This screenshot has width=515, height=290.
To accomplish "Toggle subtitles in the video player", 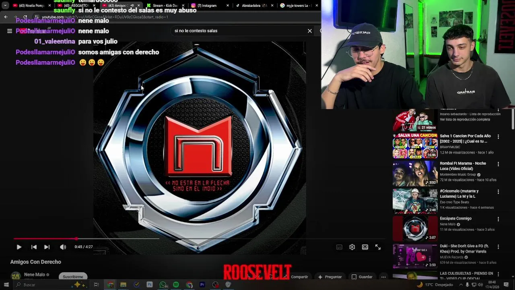I will 339,247.
